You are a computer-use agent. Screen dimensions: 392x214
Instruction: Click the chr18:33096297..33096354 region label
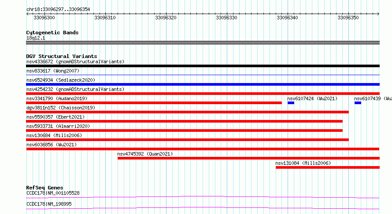coord(58,9)
